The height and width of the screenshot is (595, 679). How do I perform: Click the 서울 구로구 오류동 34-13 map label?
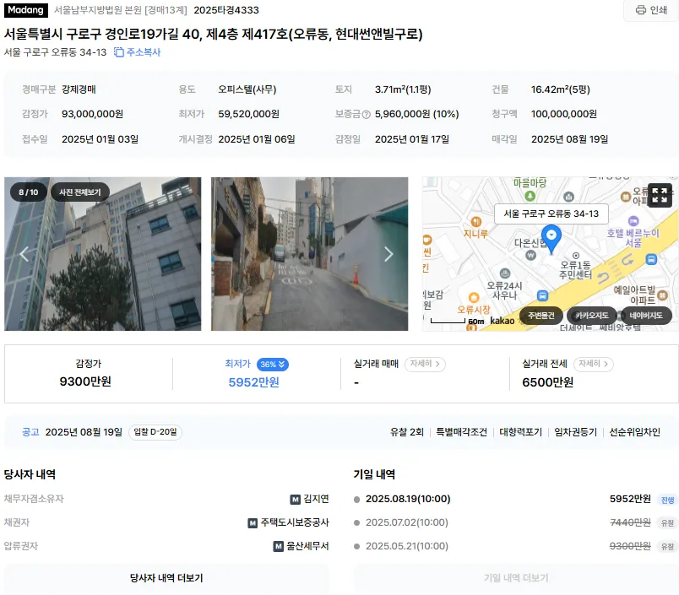(x=551, y=214)
